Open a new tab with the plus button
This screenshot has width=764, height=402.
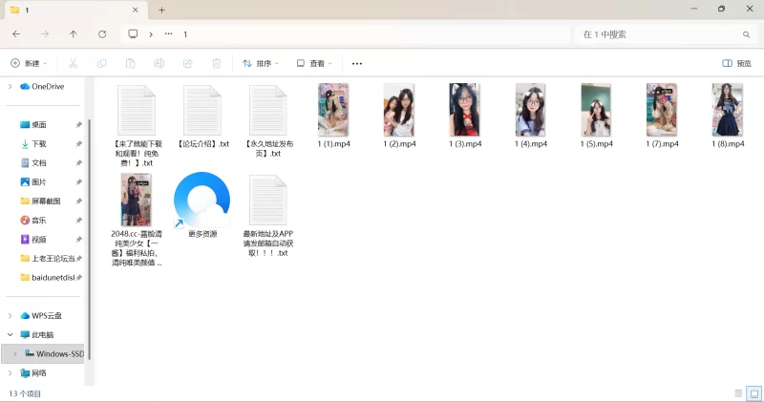coord(161,10)
